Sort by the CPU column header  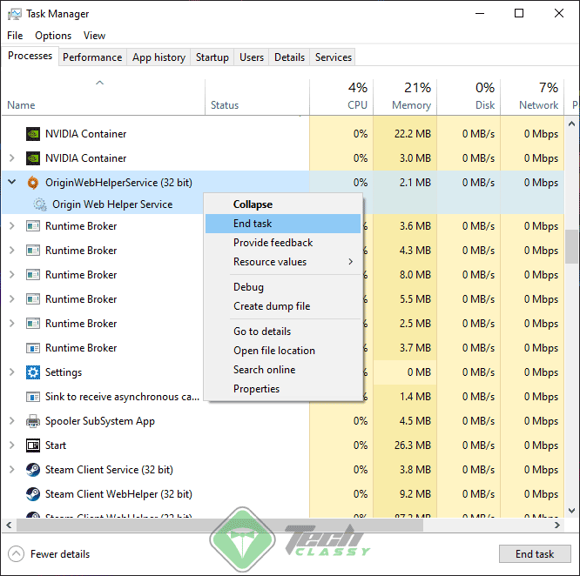click(x=341, y=97)
